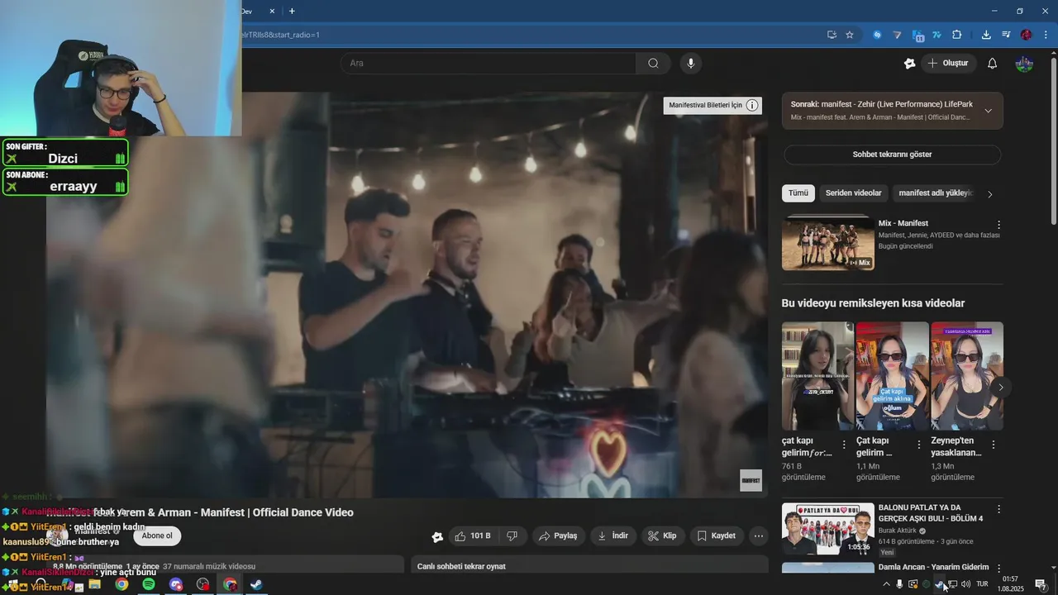Open Spotify from taskbar
This screenshot has height=595, width=1058.
[149, 584]
